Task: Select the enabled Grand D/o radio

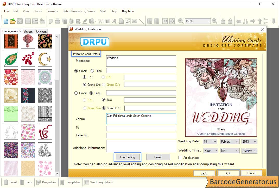Action: tap(104, 108)
